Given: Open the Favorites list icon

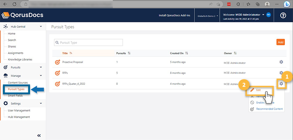Looking at the screenshot, I should 248,4.
